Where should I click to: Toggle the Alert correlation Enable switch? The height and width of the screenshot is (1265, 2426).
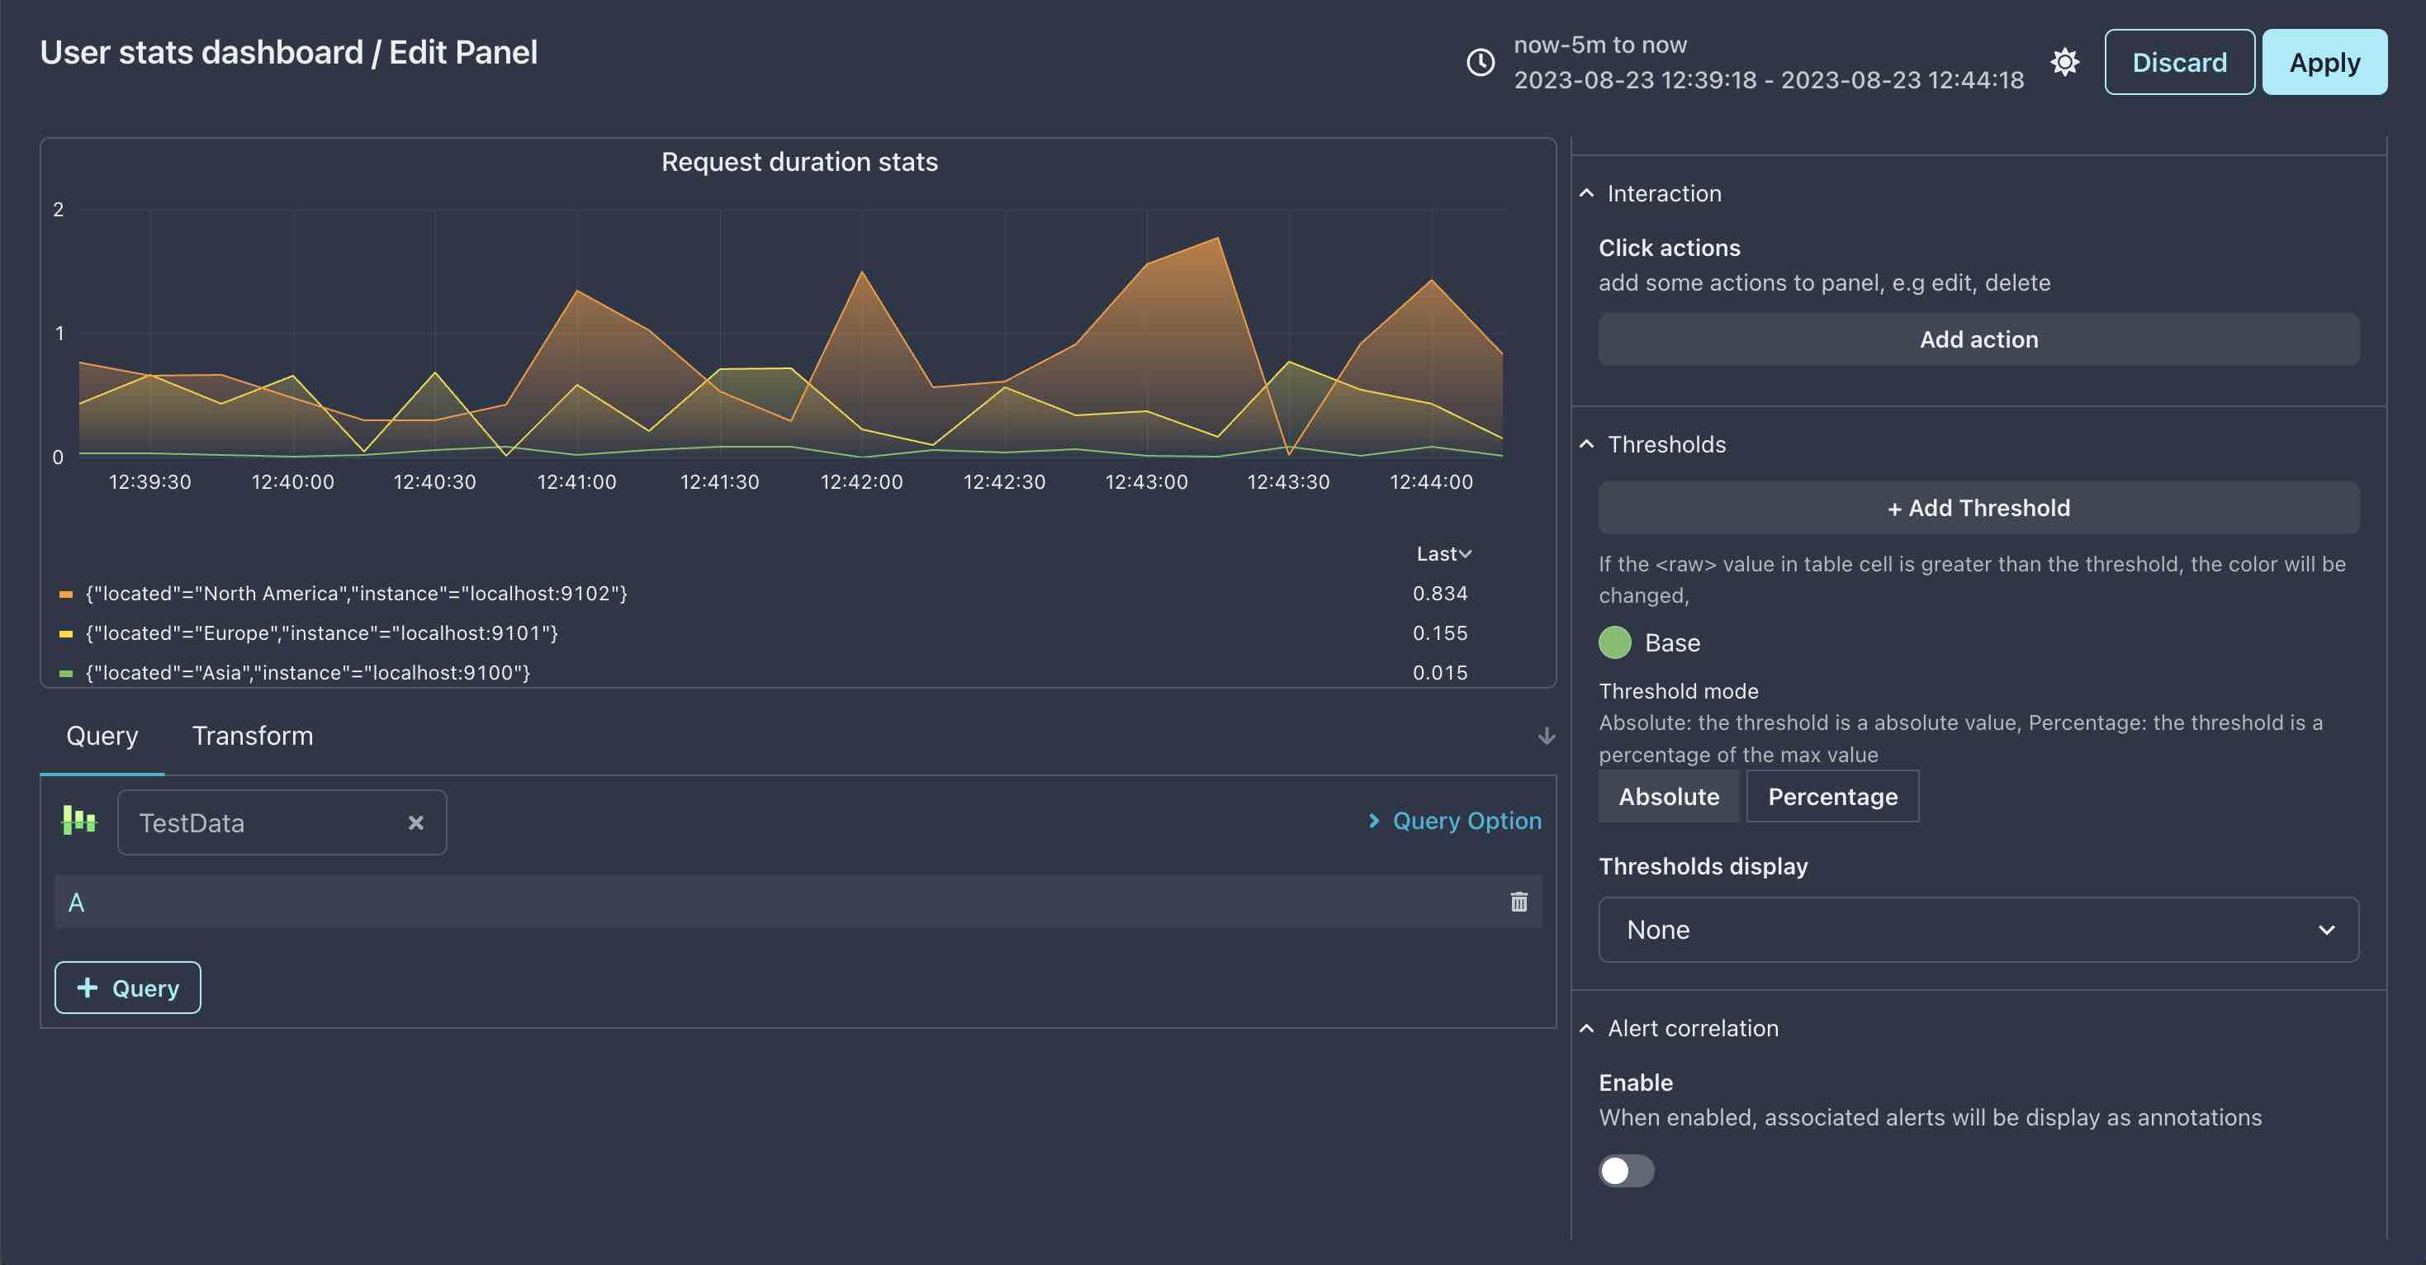pyautogui.click(x=1626, y=1170)
